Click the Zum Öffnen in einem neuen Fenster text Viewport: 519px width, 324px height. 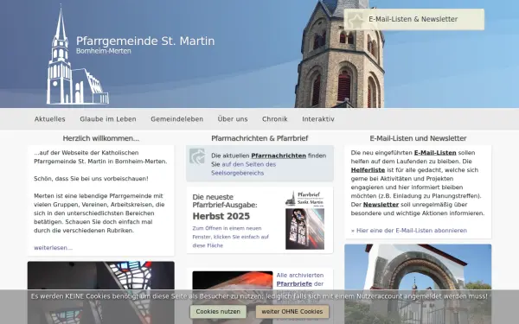(x=230, y=237)
